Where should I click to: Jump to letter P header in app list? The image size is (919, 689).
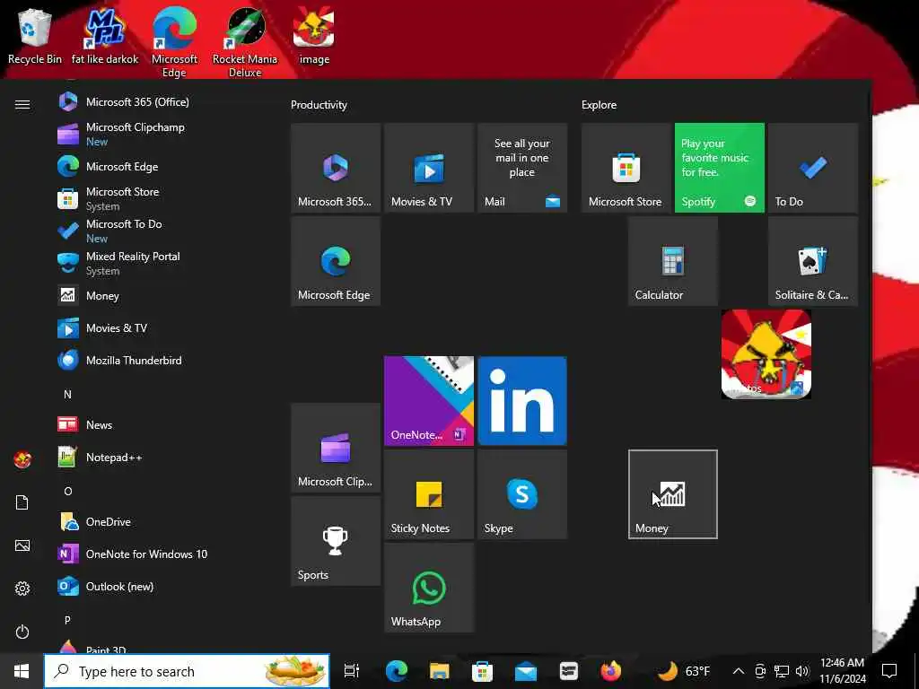(67, 620)
